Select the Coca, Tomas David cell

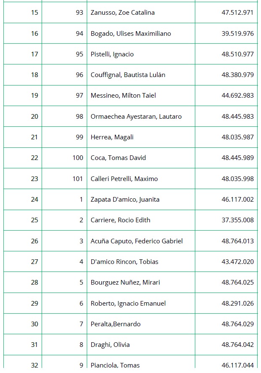118,158
